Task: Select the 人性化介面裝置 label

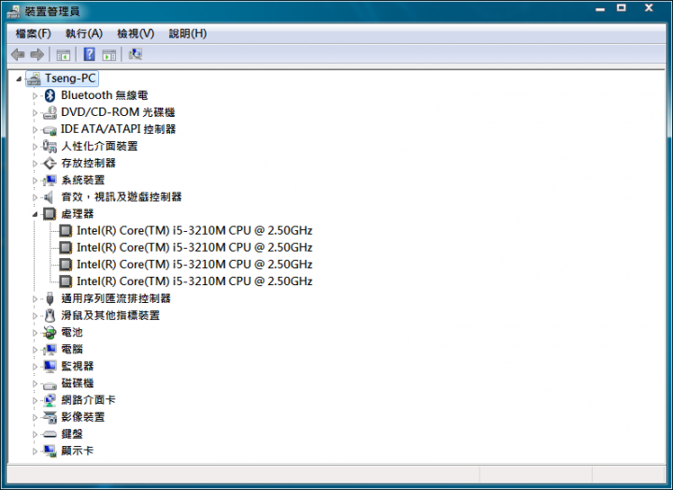Action: pos(99,147)
